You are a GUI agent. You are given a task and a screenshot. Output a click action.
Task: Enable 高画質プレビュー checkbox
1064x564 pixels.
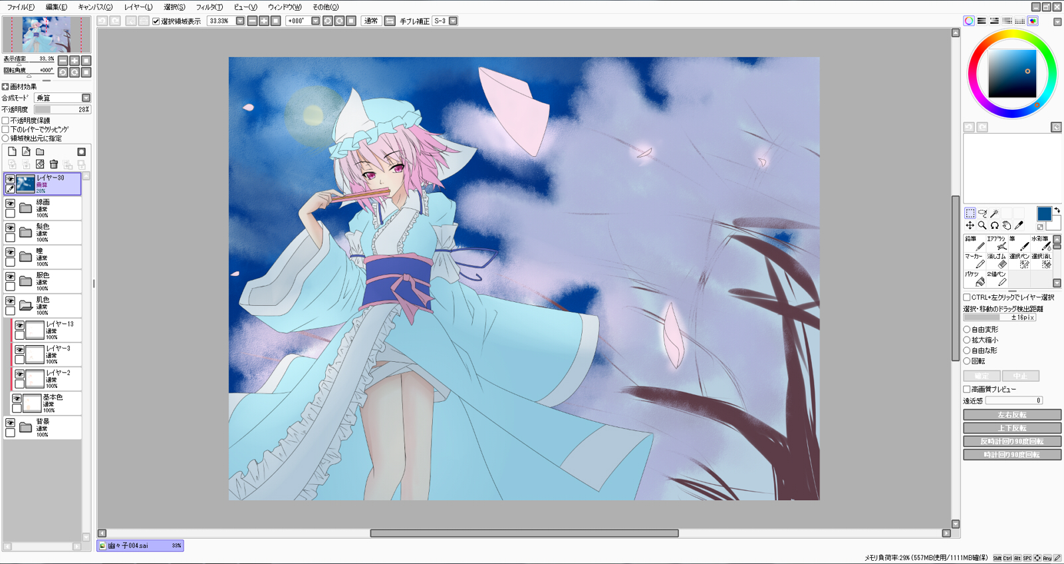tap(967, 389)
